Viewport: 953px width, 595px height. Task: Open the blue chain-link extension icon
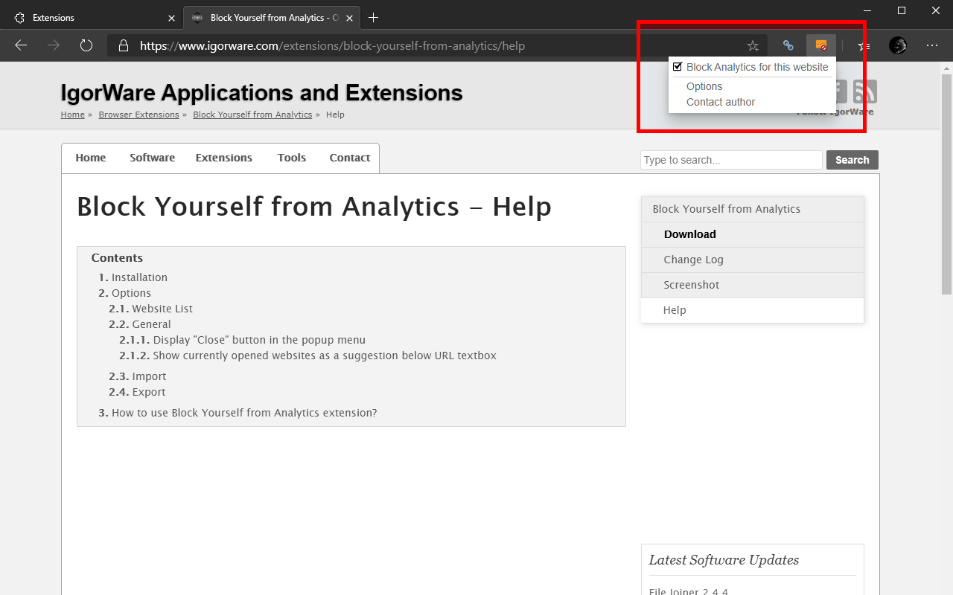(788, 45)
